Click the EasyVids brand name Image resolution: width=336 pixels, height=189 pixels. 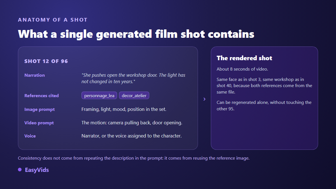(37, 170)
